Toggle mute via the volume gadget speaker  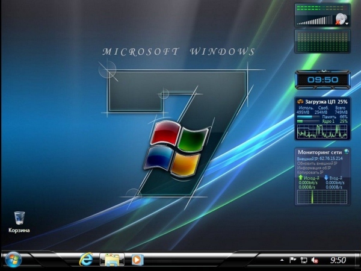(x=342, y=19)
